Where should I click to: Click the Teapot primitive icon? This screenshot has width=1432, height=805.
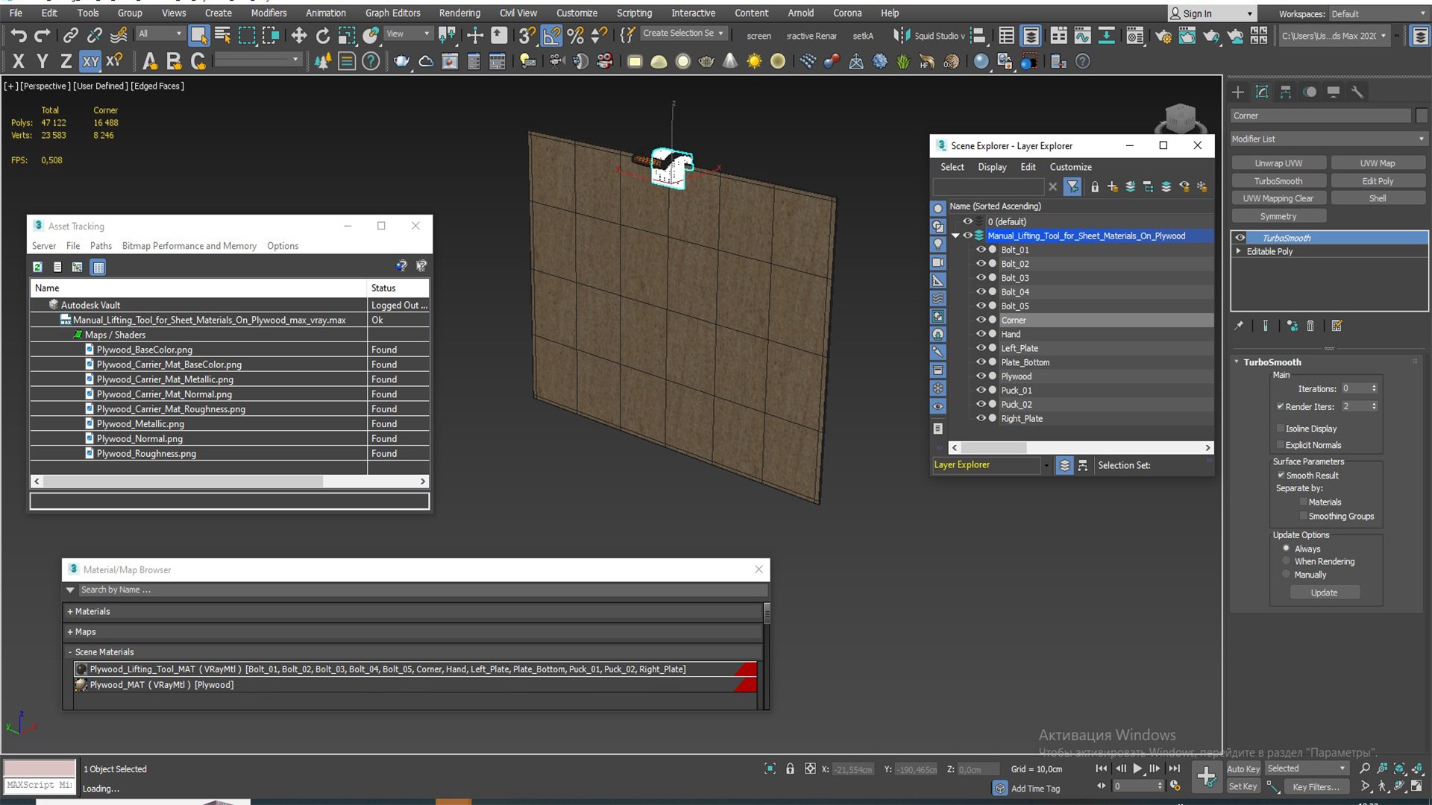[x=706, y=61]
